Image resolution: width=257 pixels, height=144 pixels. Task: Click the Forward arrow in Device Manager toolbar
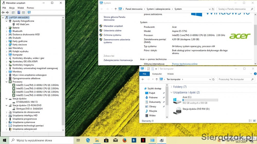click(7, 12)
